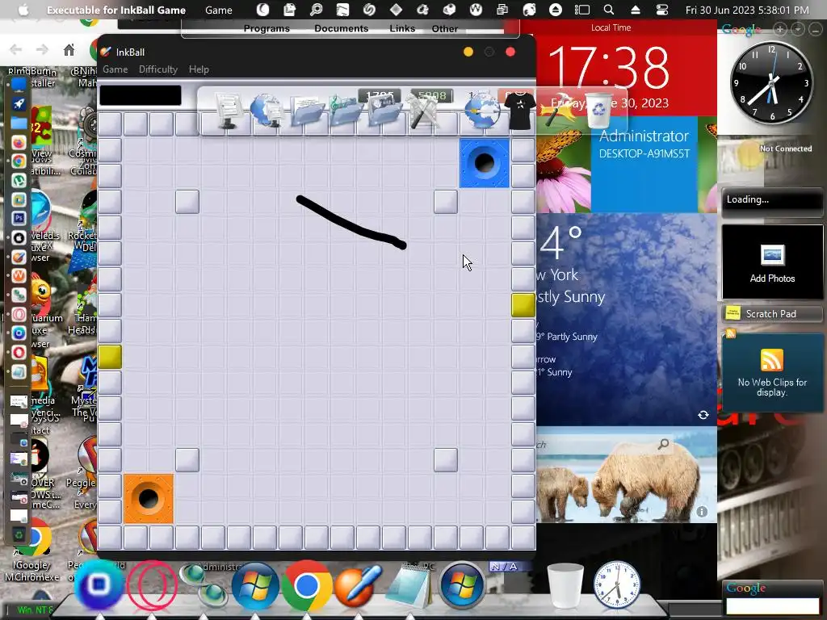
Task: Click the browser back arrow behind InkBall
Action: 16,50
